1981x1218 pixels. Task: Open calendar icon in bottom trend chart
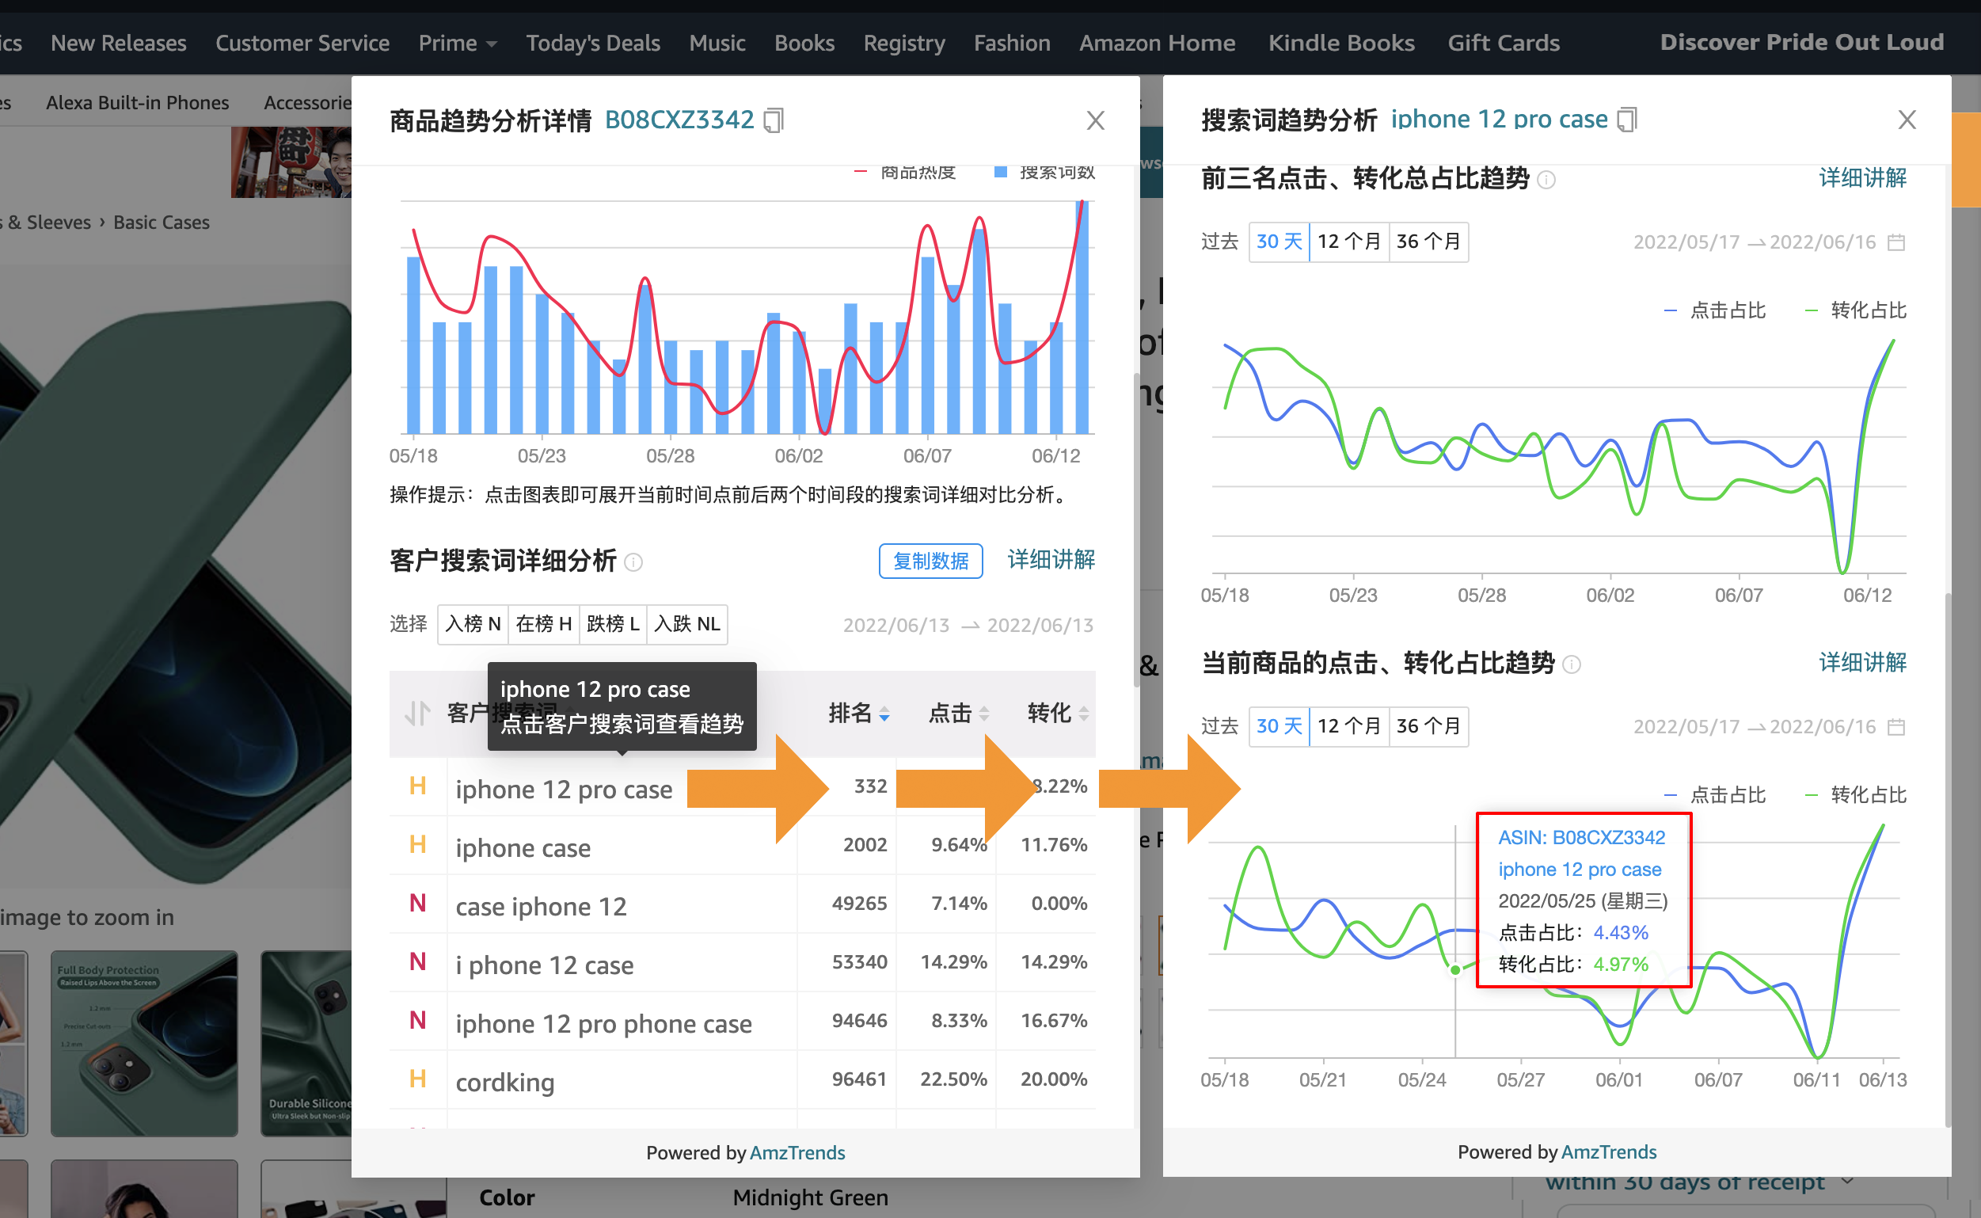coord(1896,728)
